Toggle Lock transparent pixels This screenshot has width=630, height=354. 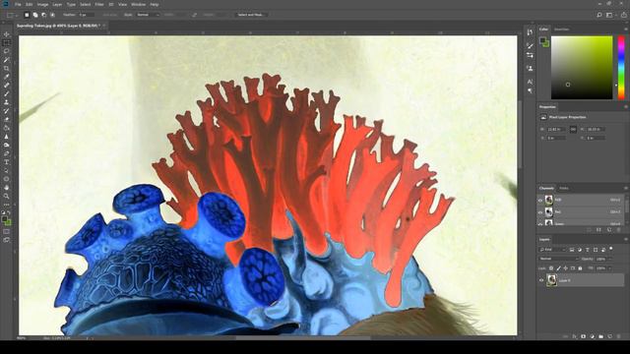(x=551, y=268)
